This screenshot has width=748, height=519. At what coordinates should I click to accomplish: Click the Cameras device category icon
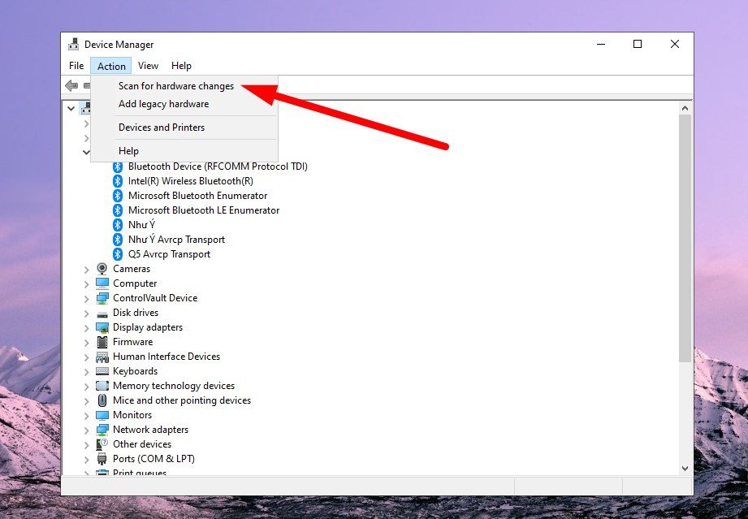click(102, 269)
